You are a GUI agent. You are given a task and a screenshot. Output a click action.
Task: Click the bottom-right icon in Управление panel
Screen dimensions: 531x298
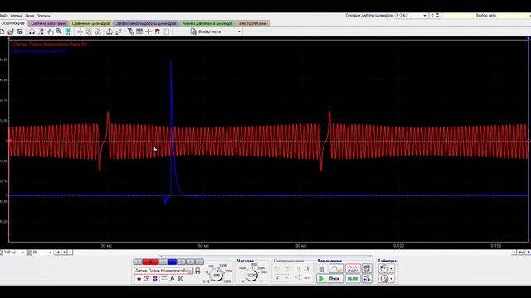(x=367, y=279)
